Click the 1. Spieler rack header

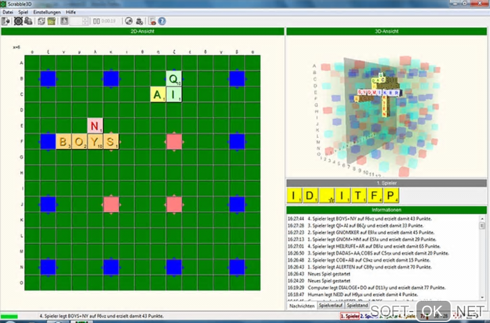click(387, 183)
